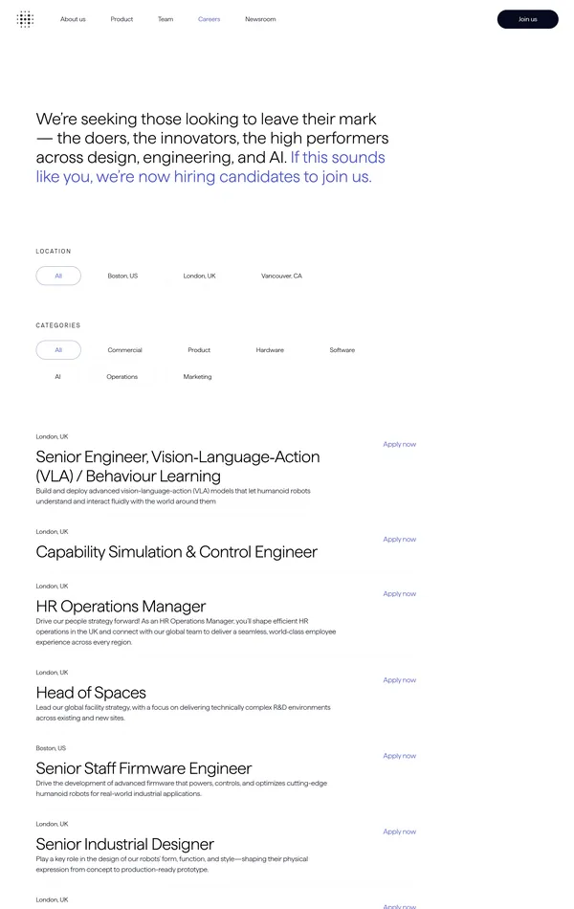Select the All location filter
The width and height of the screenshot is (574, 909).
coord(58,276)
